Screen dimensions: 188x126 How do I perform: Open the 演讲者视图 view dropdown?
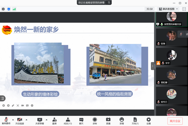[x=168, y=9]
